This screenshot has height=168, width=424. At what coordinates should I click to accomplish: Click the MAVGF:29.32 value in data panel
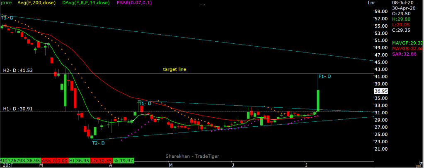click(407, 43)
